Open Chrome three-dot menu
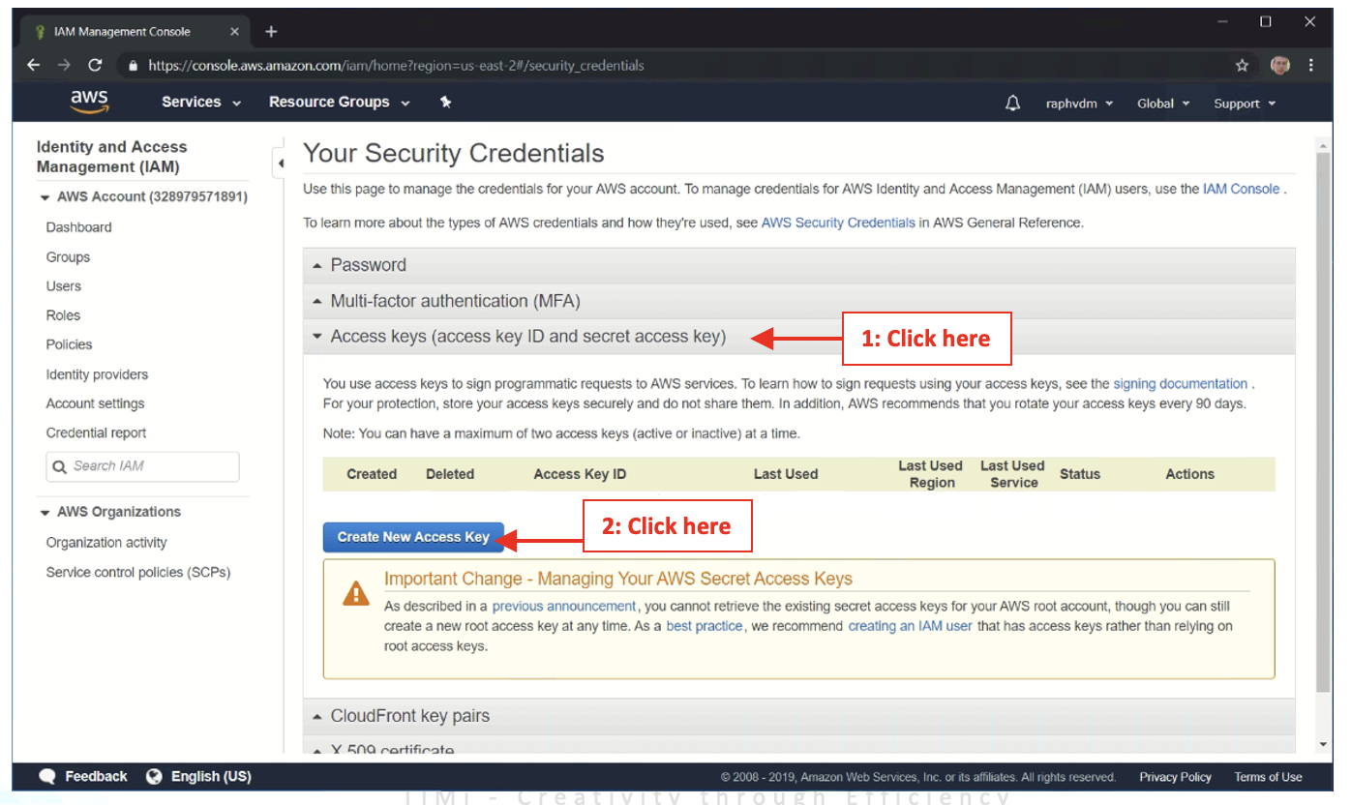 (x=1311, y=66)
